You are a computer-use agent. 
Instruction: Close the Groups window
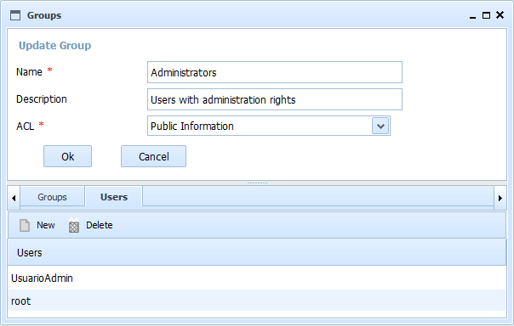500,15
